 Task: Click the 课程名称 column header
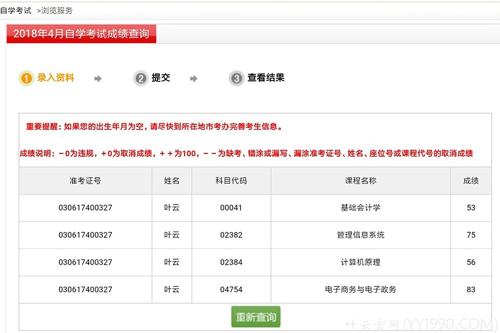(x=360, y=181)
